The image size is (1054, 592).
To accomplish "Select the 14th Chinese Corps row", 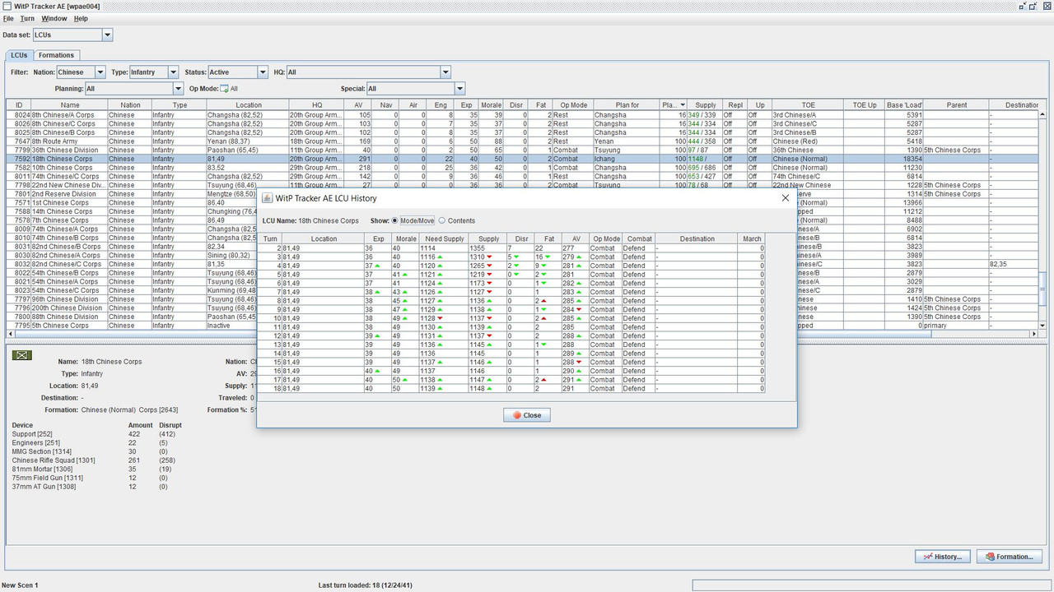I will pyautogui.click(x=132, y=211).
